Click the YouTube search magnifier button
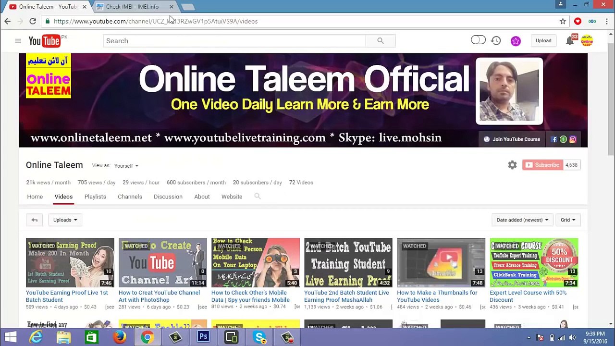 click(x=381, y=41)
